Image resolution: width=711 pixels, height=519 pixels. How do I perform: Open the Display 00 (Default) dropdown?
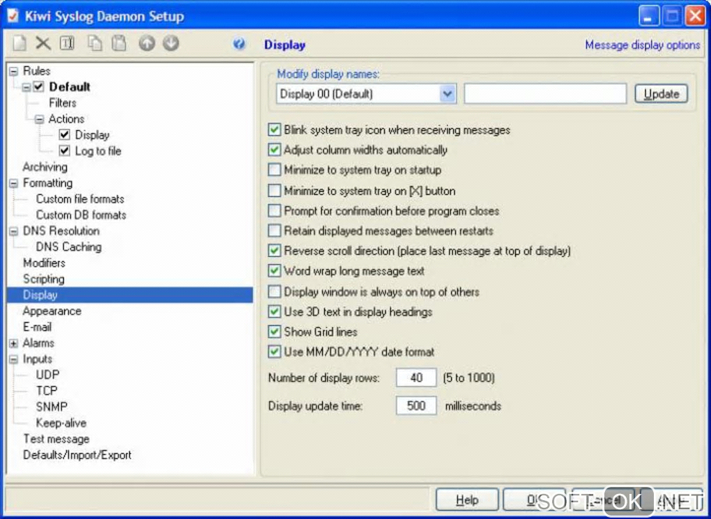click(x=448, y=94)
